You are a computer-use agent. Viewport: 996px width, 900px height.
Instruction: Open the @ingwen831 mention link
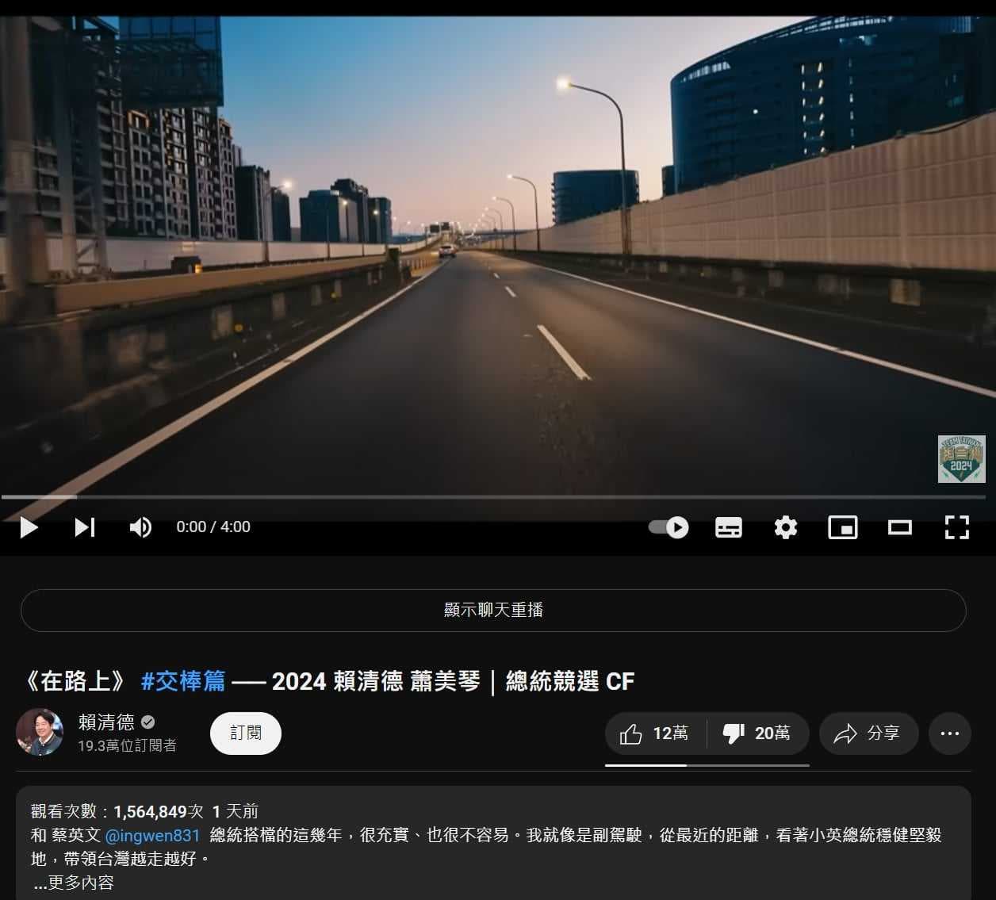click(x=152, y=835)
